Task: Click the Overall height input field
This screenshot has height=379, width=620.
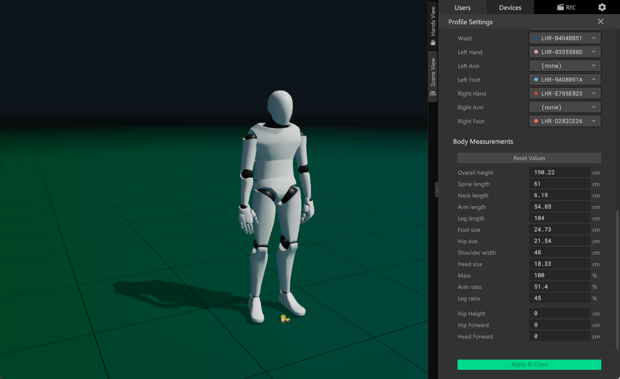Action: (x=559, y=173)
